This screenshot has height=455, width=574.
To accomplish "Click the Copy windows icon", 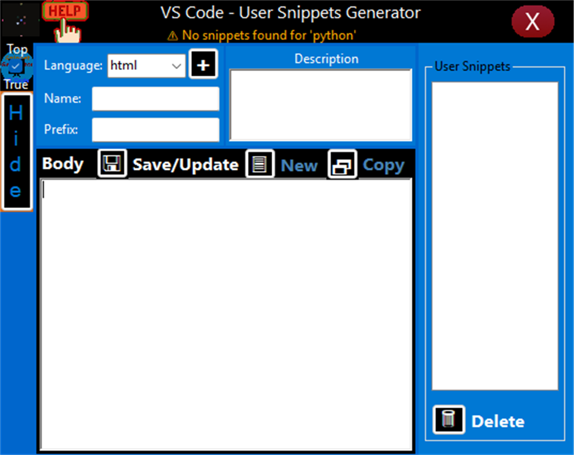I will 342,164.
